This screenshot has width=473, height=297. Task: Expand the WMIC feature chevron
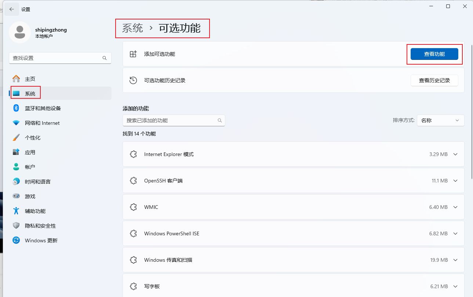click(x=455, y=207)
